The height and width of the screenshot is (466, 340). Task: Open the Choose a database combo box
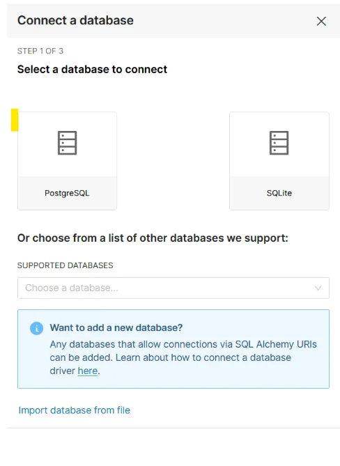pos(173,288)
